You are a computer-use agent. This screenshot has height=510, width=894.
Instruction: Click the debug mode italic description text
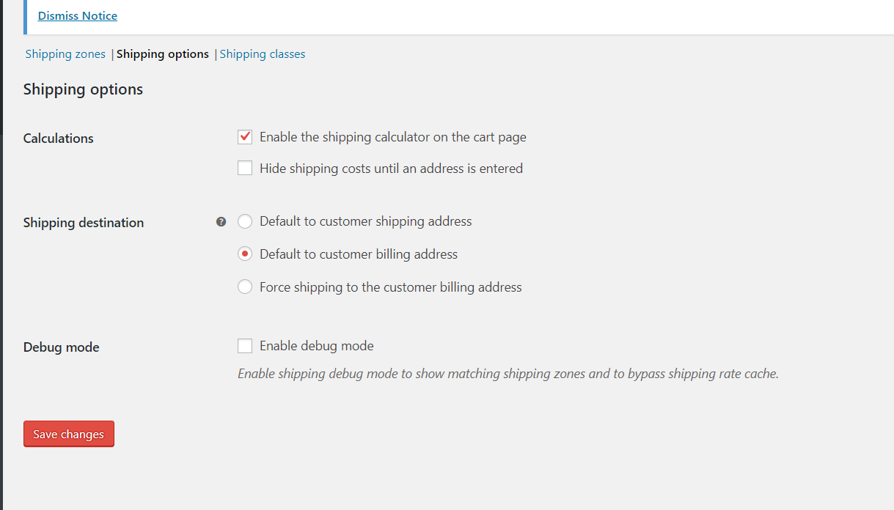508,374
